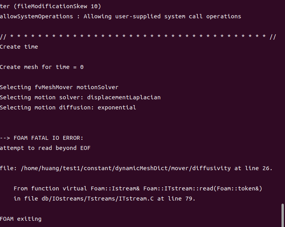This screenshot has height=227, width=285.
Task: Click the 'allowSystemOperations' text
Action: pyautogui.click(x=37, y=16)
